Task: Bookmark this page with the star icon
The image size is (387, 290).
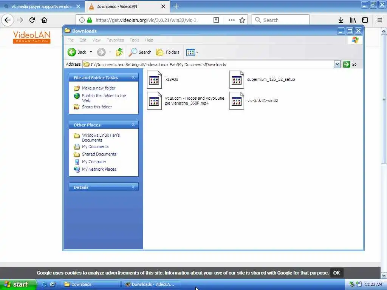Action: click(242, 20)
